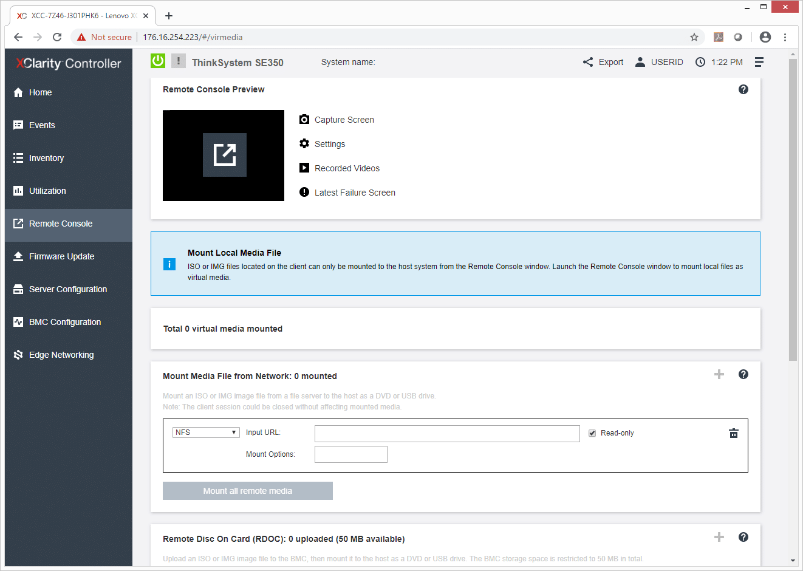Click the green power status icon
Image resolution: width=803 pixels, height=571 pixels.
158,61
